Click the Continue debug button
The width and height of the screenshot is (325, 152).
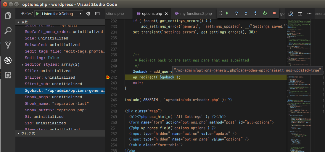tap(227, 13)
